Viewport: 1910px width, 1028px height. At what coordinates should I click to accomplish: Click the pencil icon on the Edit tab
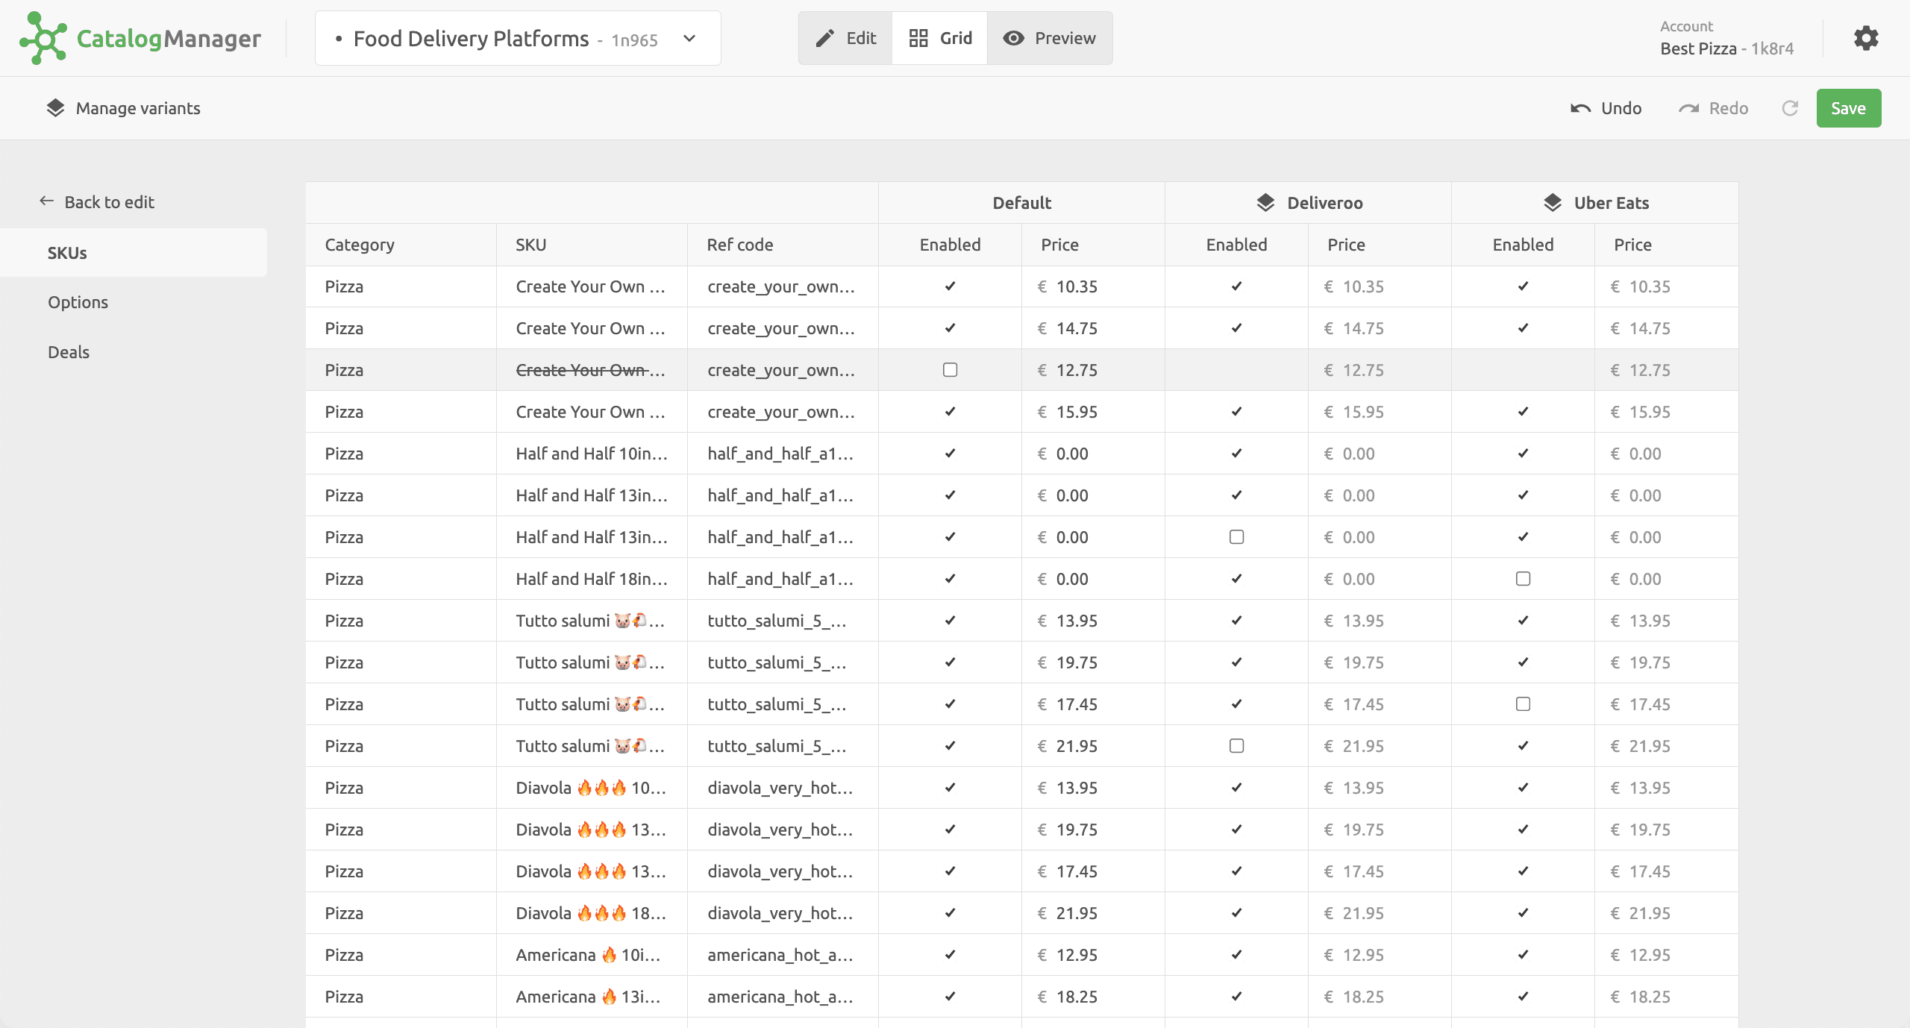click(825, 38)
